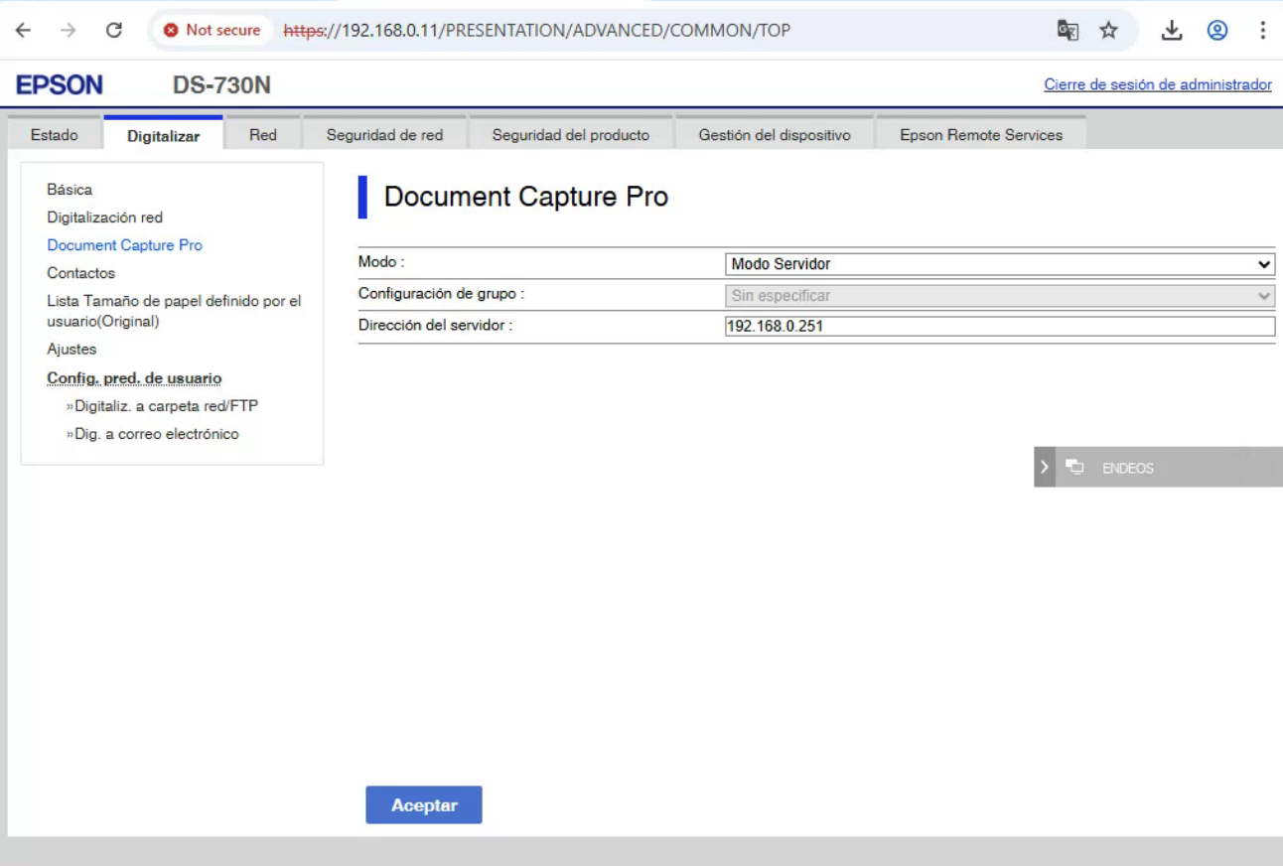Viewport: 1283px width, 866px height.
Task: Open Epson Remote Services tab
Action: [x=981, y=135]
